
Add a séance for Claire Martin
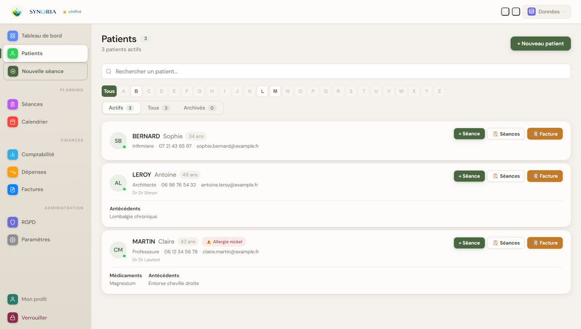pos(469,243)
